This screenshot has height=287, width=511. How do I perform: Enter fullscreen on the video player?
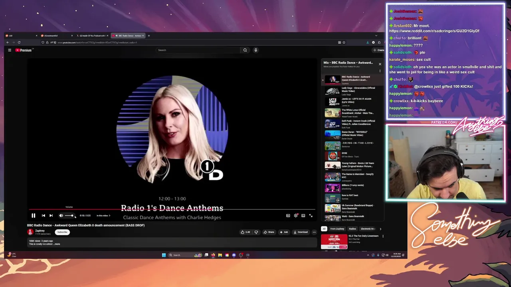[x=311, y=216]
